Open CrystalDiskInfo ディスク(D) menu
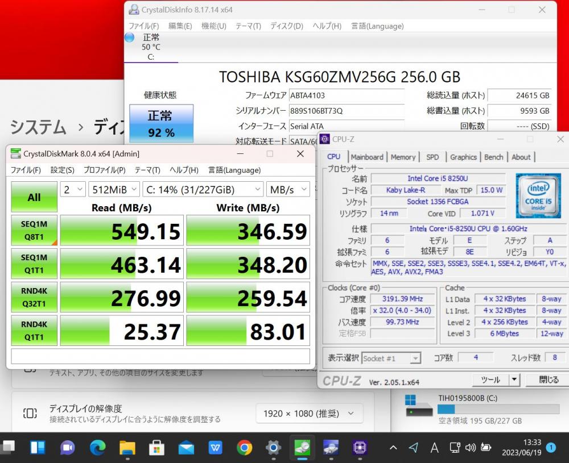 coord(286,26)
